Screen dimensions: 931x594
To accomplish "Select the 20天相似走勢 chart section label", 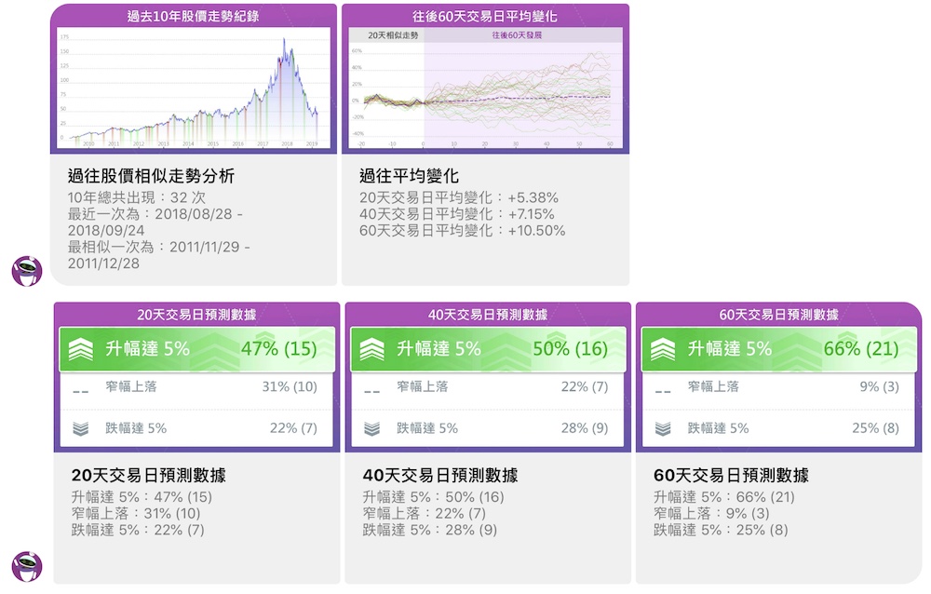I will point(393,35).
